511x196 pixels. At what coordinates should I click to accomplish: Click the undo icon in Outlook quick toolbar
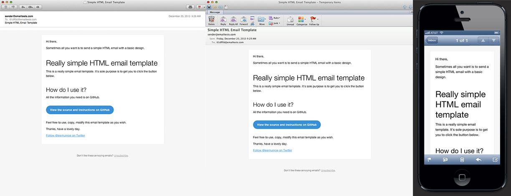tap(215, 7)
